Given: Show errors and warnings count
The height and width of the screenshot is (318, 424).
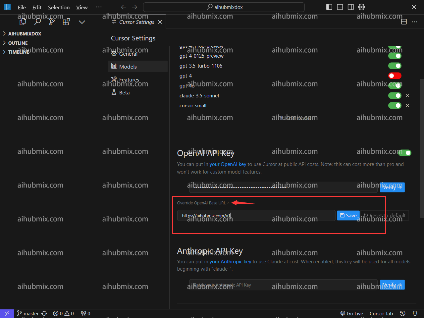Looking at the screenshot, I should tap(63, 313).
